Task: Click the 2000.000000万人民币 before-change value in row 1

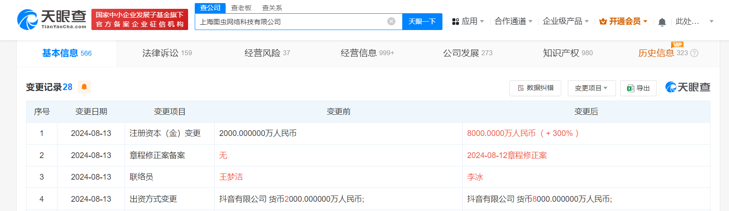Action: point(258,133)
